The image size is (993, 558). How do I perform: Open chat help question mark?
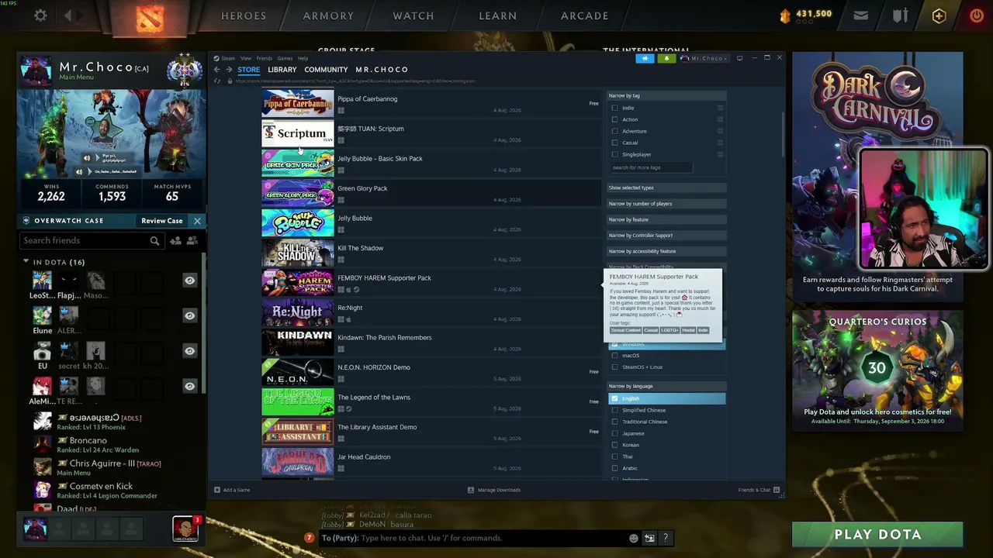[x=665, y=538]
